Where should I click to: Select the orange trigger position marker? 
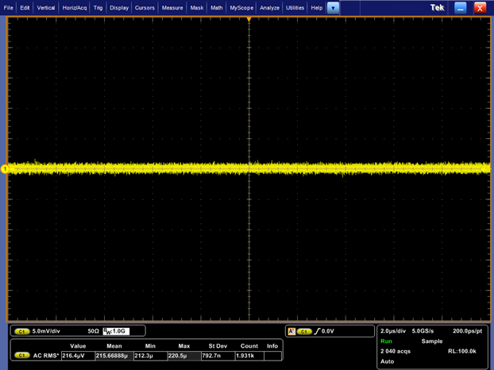pos(249,20)
